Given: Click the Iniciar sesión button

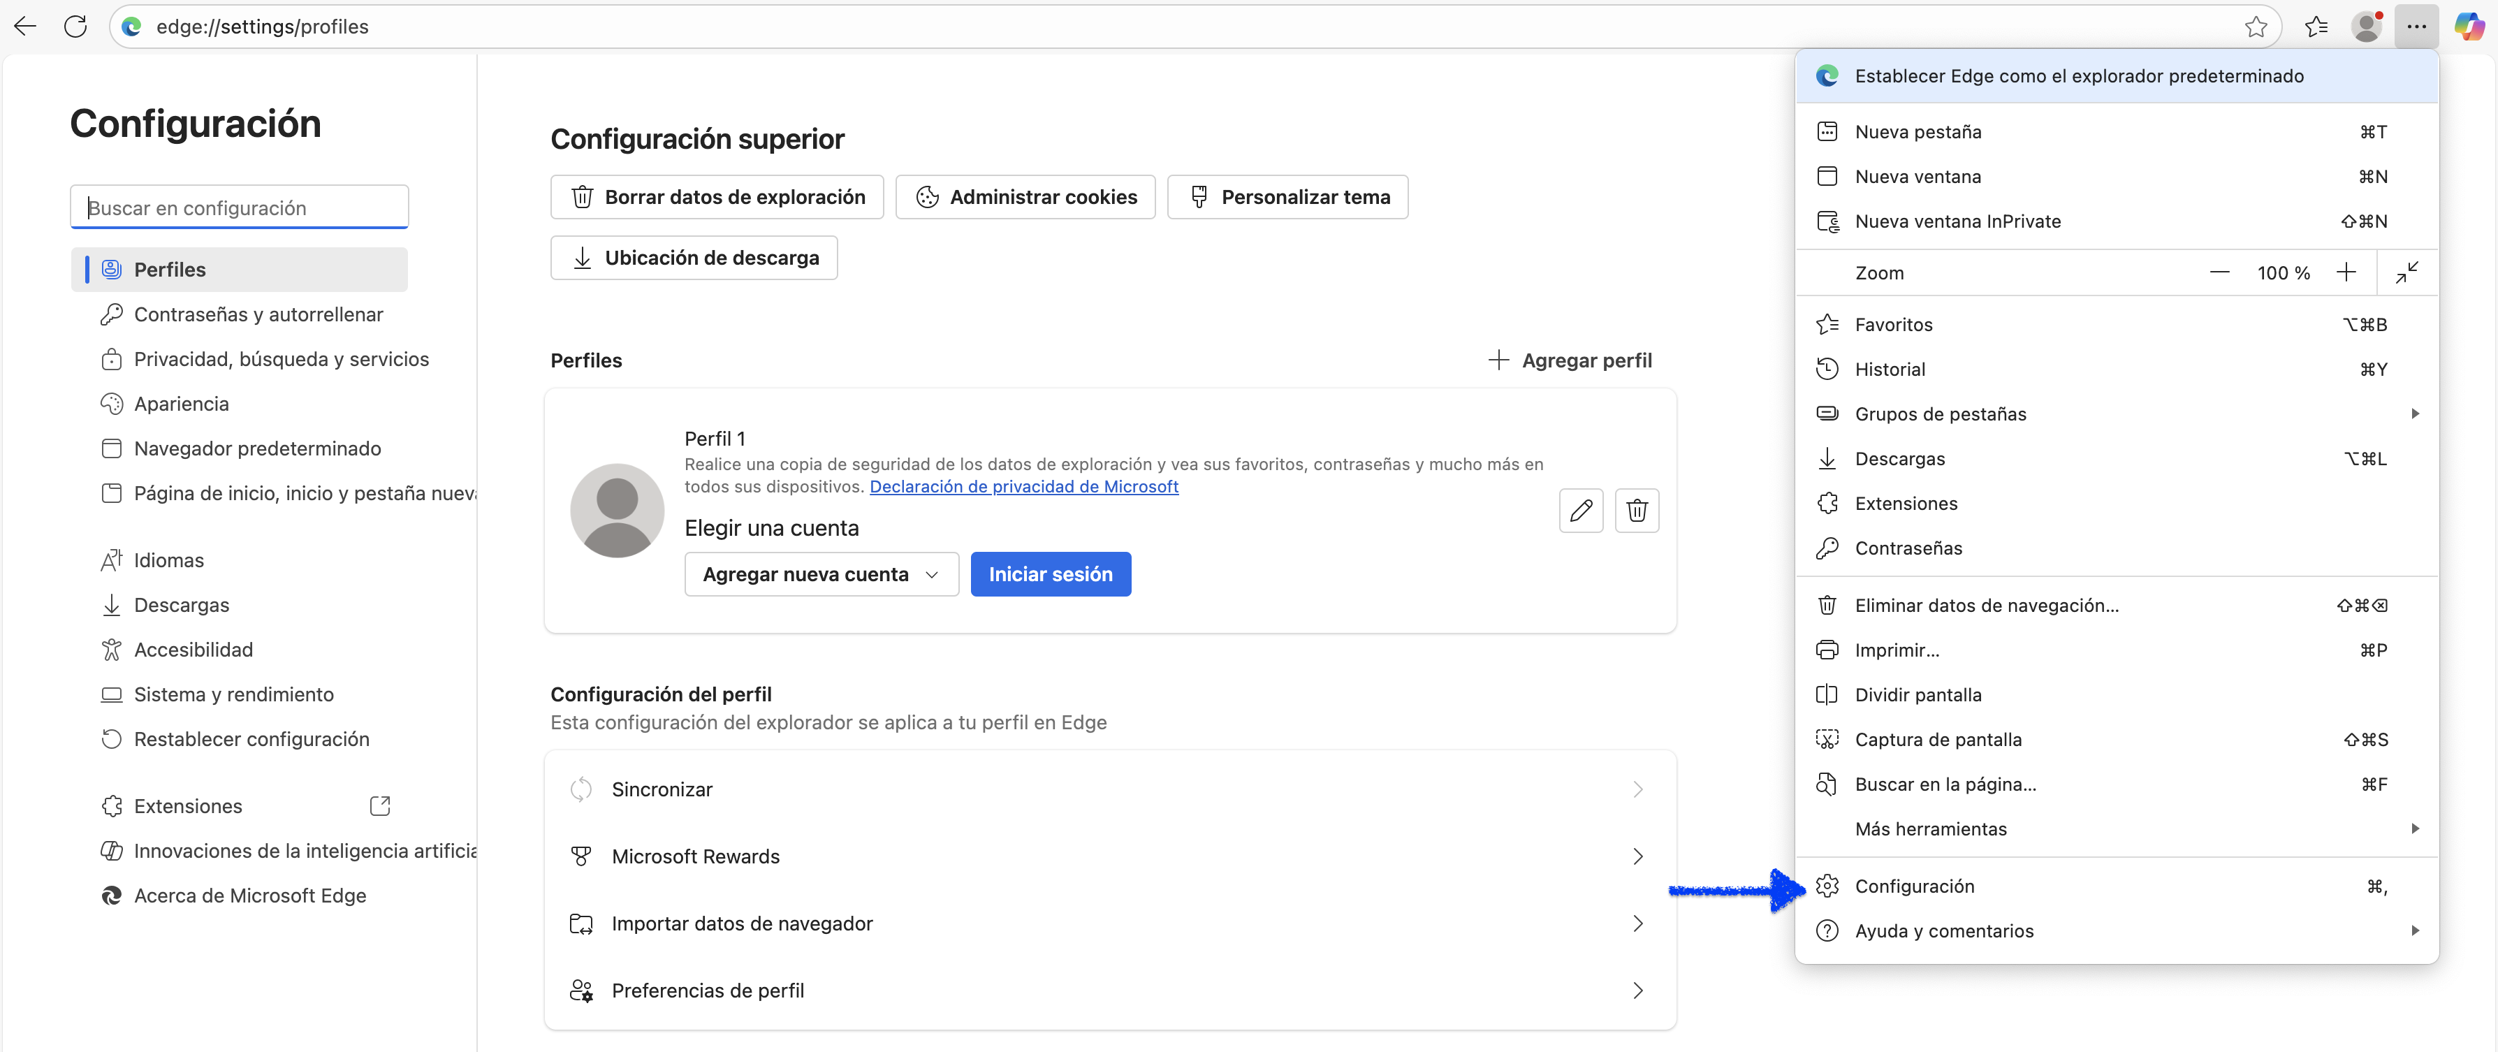Looking at the screenshot, I should tap(1050, 574).
